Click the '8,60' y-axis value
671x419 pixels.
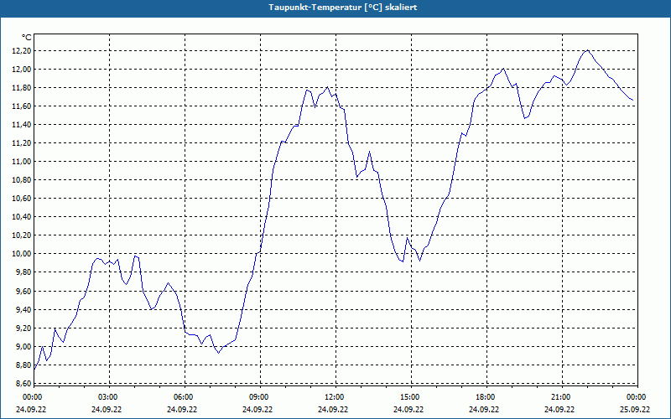tap(23, 383)
